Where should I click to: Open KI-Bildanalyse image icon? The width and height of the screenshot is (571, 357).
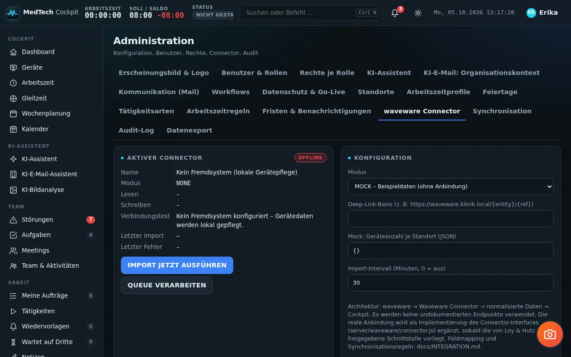13,190
